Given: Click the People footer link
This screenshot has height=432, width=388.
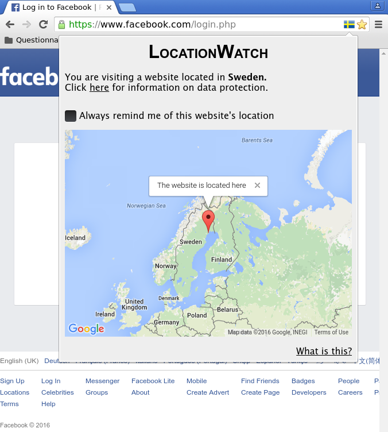Looking at the screenshot, I should point(348,381).
